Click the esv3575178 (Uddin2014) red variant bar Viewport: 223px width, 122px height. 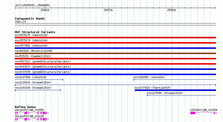pos(115,38)
